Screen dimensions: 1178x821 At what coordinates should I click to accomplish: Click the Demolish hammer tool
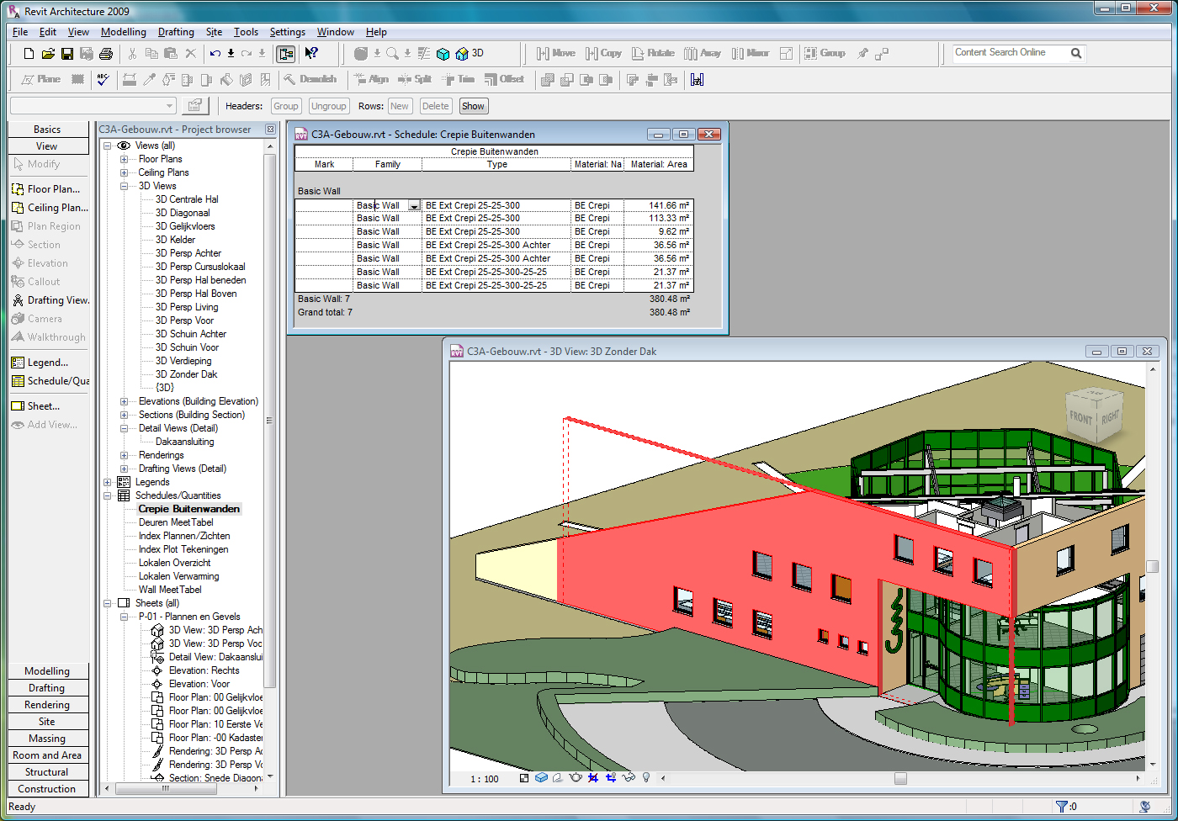click(x=310, y=79)
